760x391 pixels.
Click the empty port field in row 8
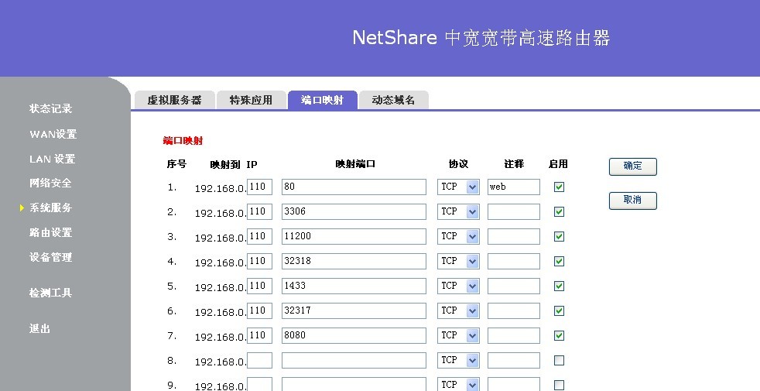[354, 360]
